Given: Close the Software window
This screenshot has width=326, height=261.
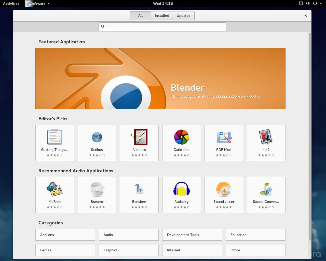Looking at the screenshot, I should [x=306, y=16].
